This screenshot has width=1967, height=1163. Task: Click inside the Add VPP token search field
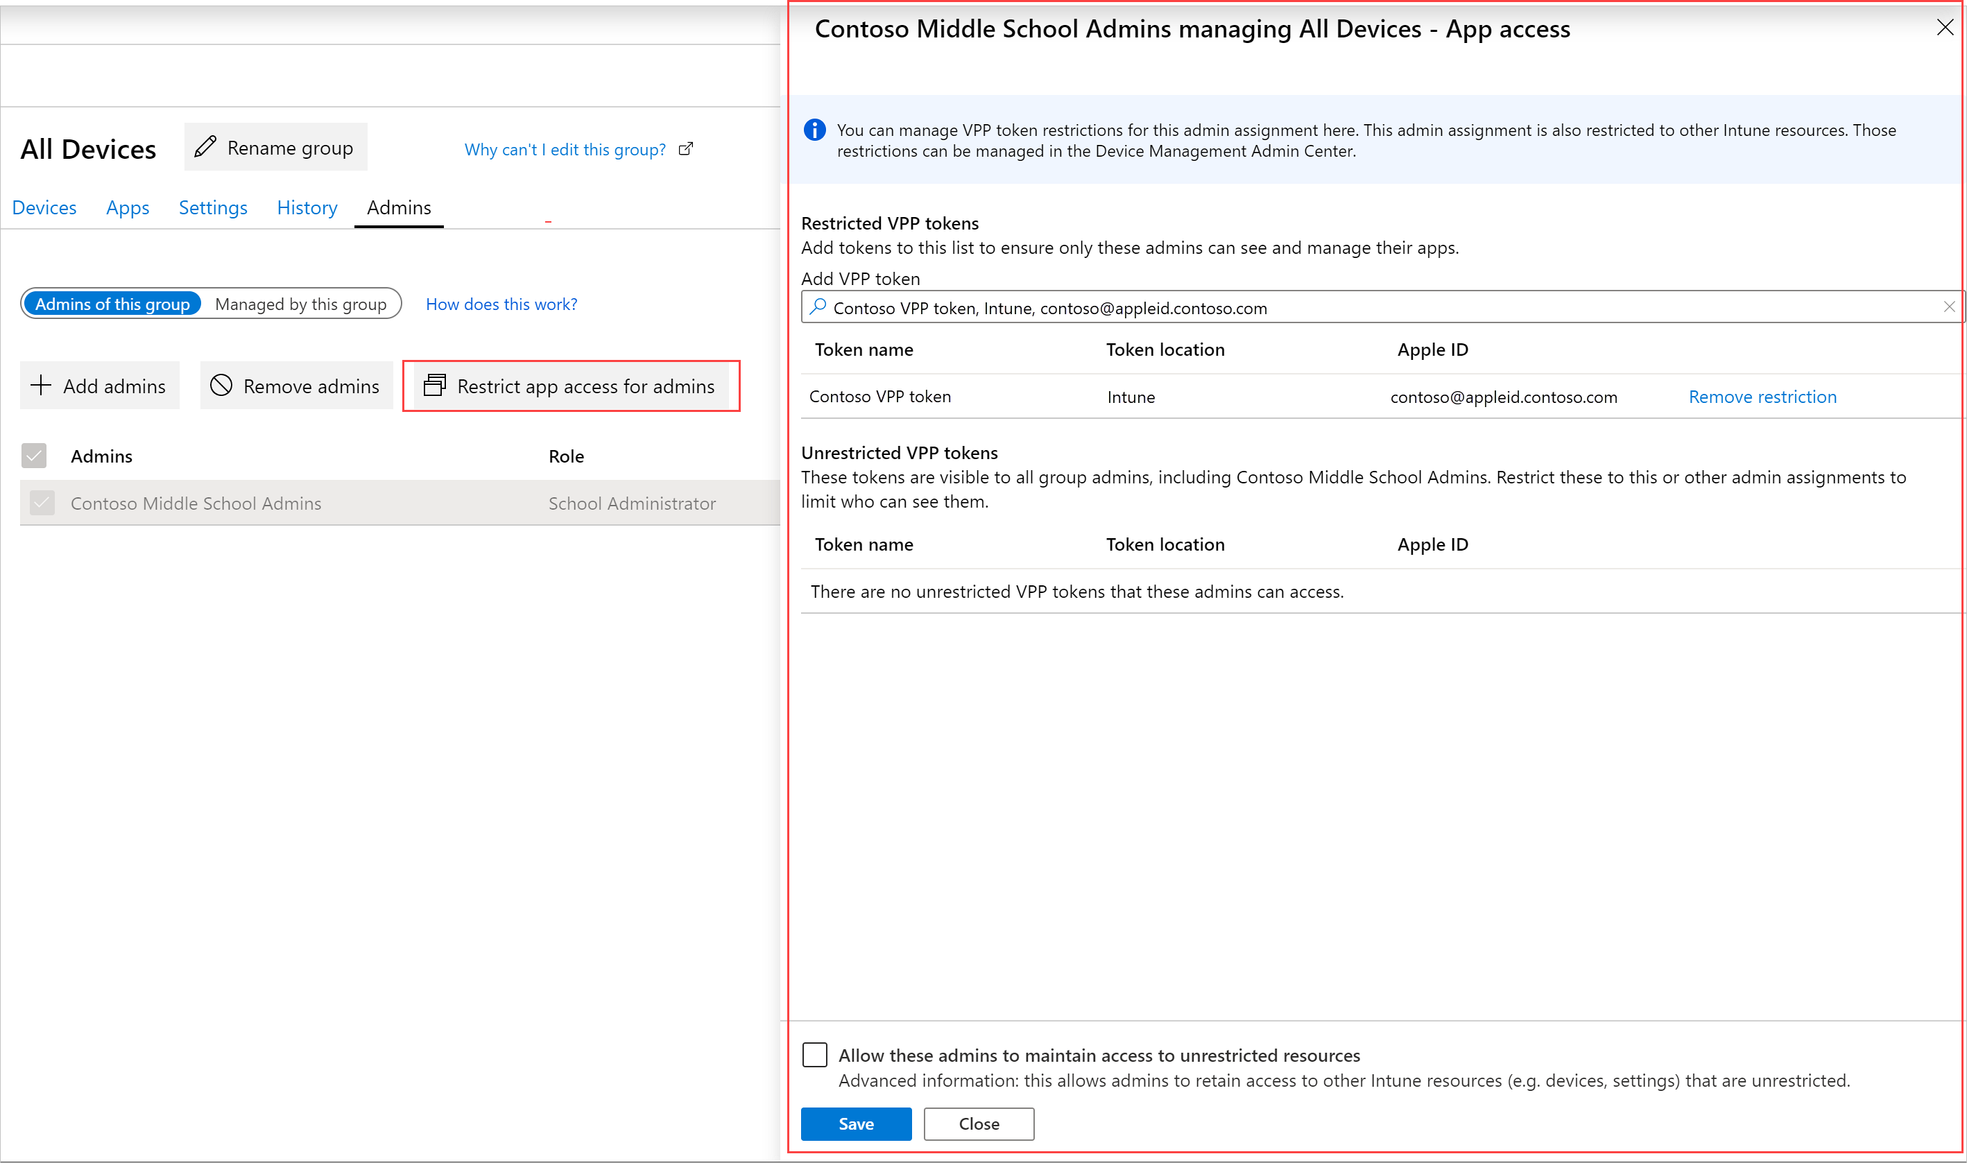[1382, 307]
